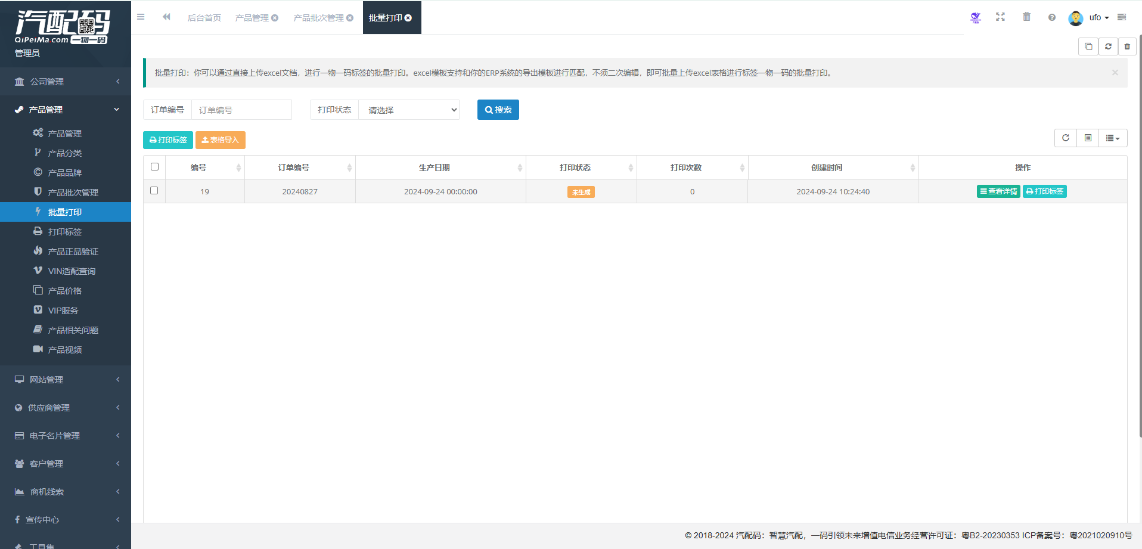Click the 订单编号 input field
The width and height of the screenshot is (1142, 549).
click(241, 110)
